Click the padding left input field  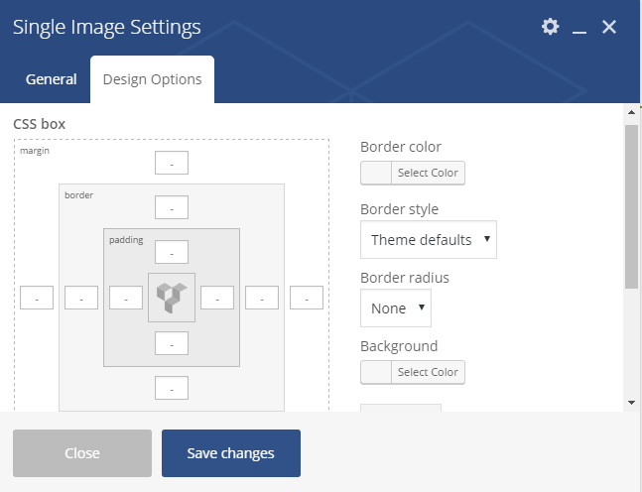tap(126, 298)
